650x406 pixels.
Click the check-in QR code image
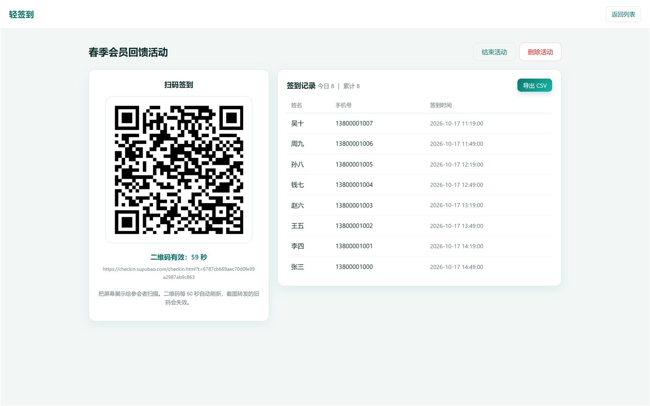point(179,170)
